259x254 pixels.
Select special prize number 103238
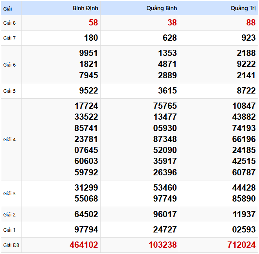(x=162, y=245)
